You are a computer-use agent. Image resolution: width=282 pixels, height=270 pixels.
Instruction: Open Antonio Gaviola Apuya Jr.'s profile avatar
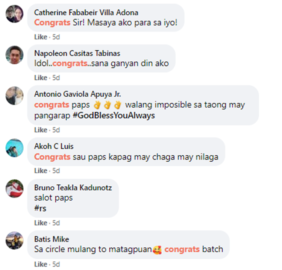(x=14, y=96)
